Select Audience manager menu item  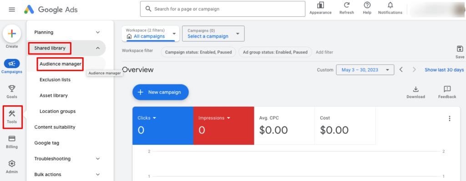(61, 64)
